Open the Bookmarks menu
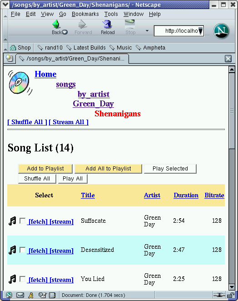This screenshot has width=238, height=301. point(85,14)
